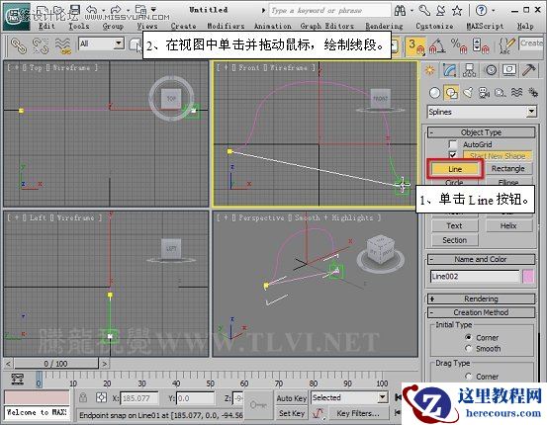
Task: Open the Display command panel tab
Action: point(509,71)
